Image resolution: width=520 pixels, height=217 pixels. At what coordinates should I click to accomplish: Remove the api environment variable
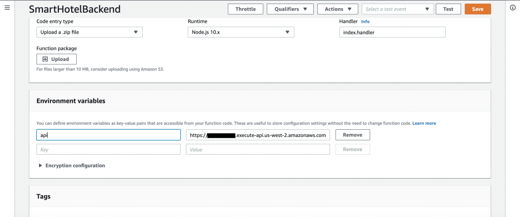[x=352, y=135]
